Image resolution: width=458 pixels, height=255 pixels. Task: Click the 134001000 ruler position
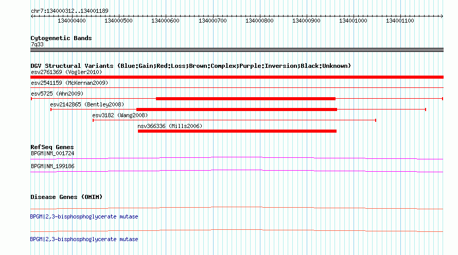(353, 21)
